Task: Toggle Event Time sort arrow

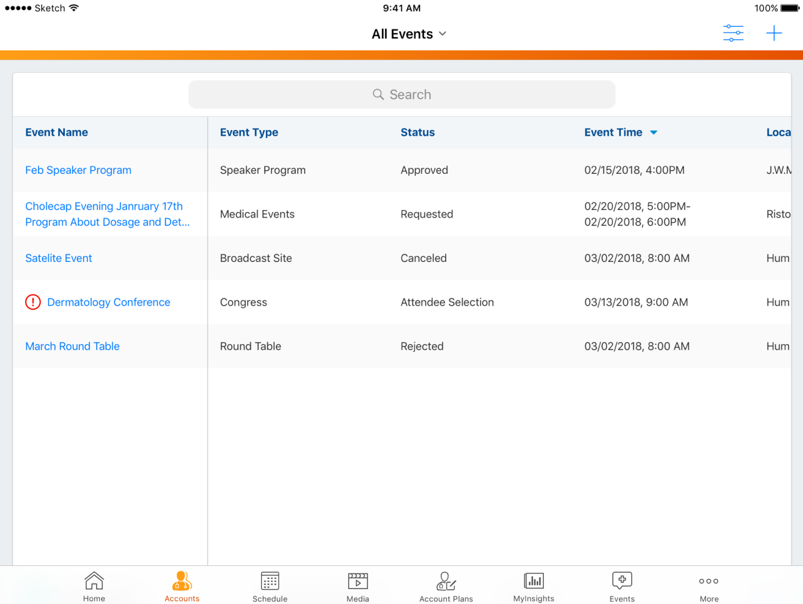Action: point(653,133)
